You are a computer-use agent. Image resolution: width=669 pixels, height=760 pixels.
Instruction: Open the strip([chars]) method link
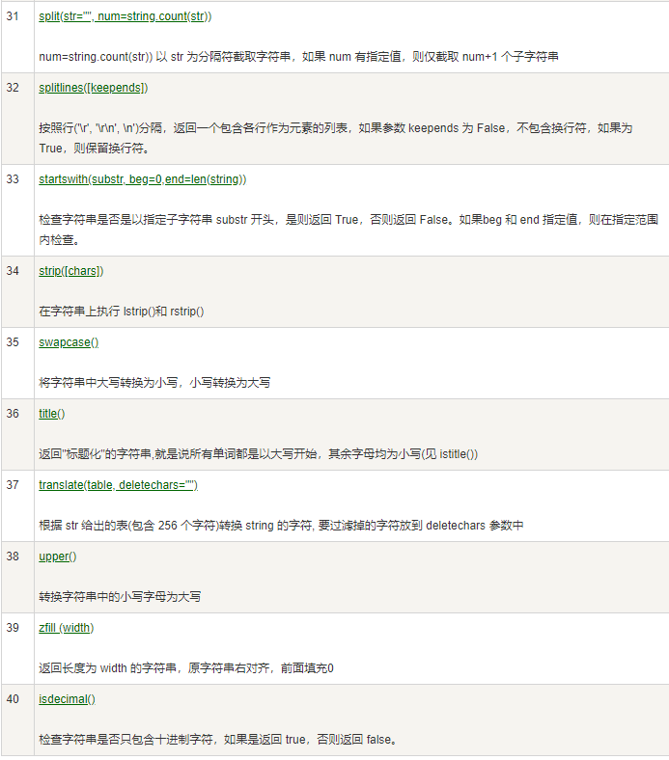tap(71, 271)
